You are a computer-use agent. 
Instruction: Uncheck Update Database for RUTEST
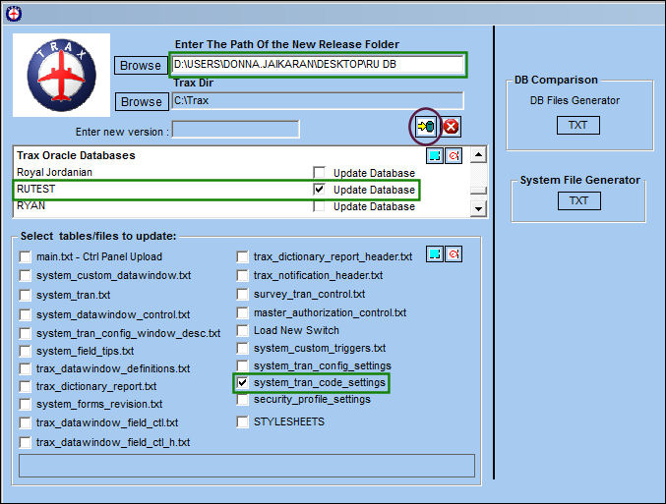point(319,190)
